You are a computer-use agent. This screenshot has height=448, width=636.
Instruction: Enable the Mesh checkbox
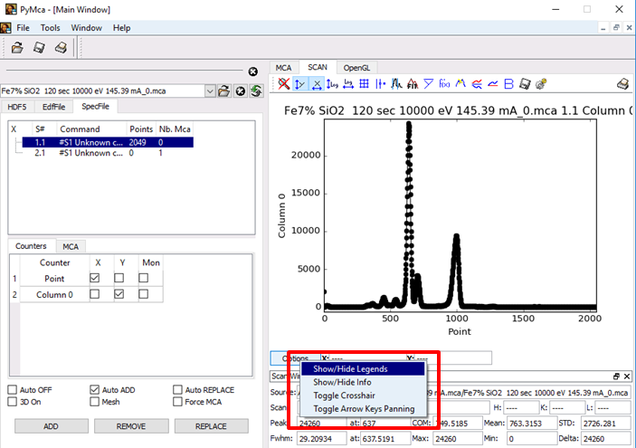click(94, 402)
